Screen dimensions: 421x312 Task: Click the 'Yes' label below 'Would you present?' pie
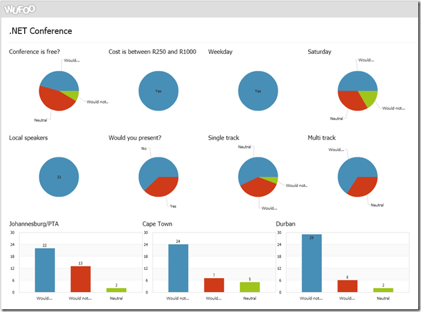pos(173,206)
